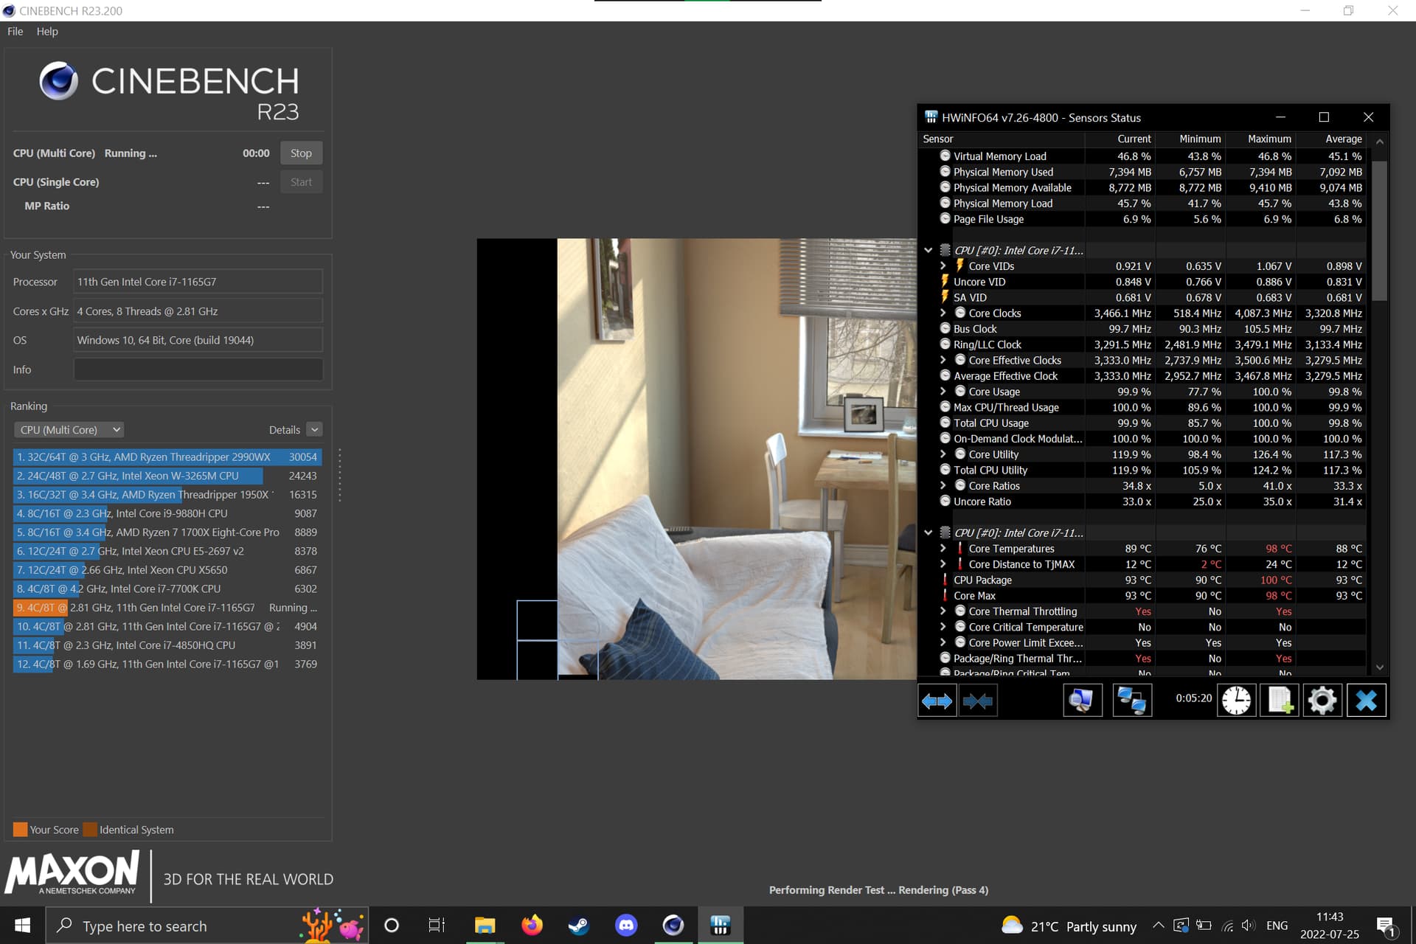Click the HWiNFO sensor list scrollbar down arrow
Image resolution: width=1416 pixels, height=944 pixels.
click(x=1380, y=667)
